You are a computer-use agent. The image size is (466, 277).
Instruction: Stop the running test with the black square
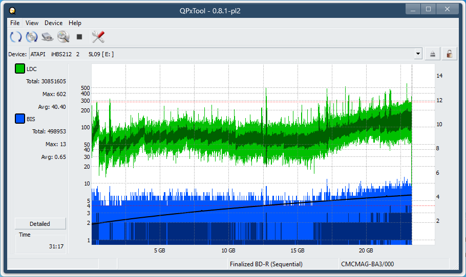(x=79, y=37)
